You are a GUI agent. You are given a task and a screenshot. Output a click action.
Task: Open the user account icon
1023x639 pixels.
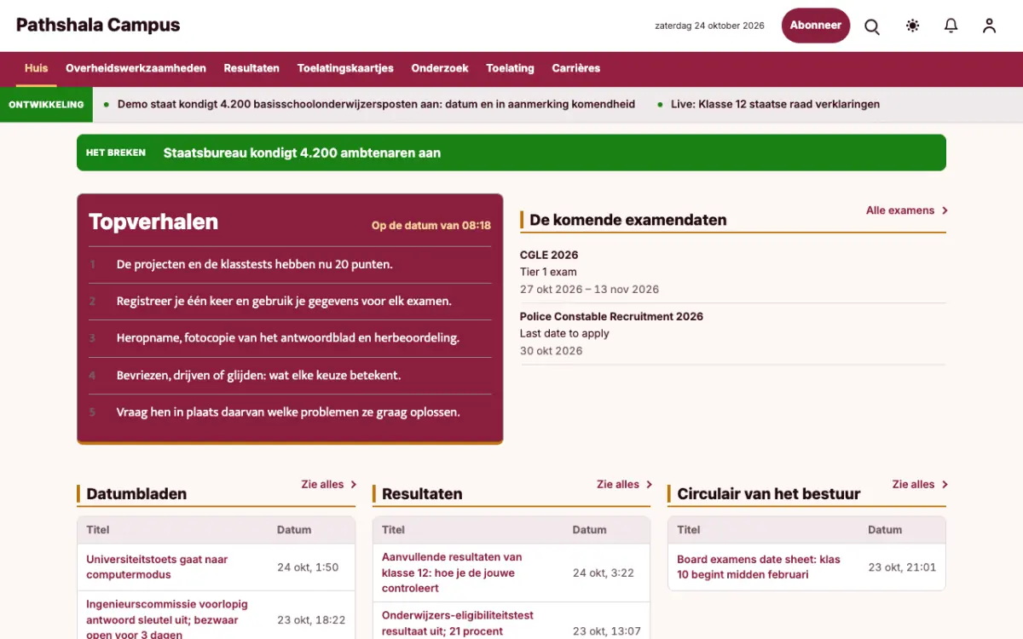pyautogui.click(x=989, y=26)
